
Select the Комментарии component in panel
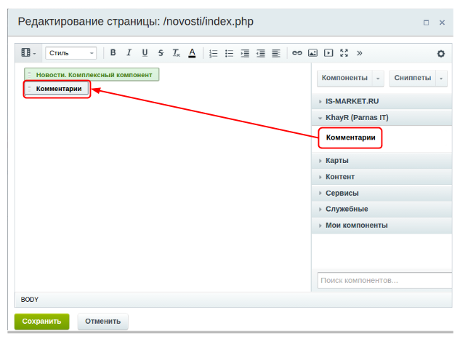350,137
